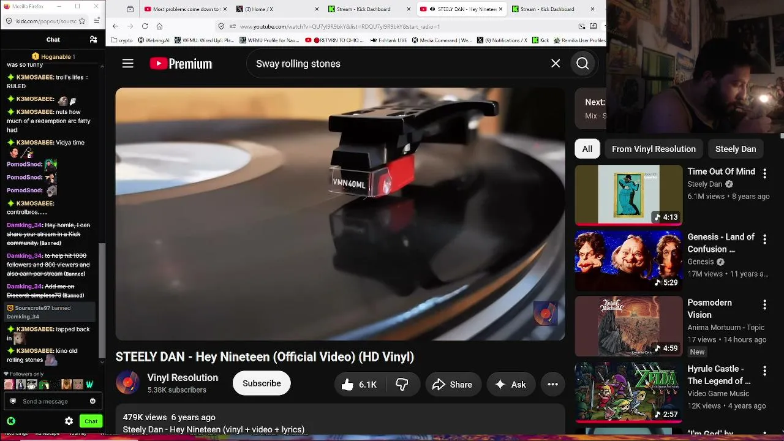This screenshot has height=441, width=784.
Task: Open Kick chat user list icon
Action: pos(93,39)
